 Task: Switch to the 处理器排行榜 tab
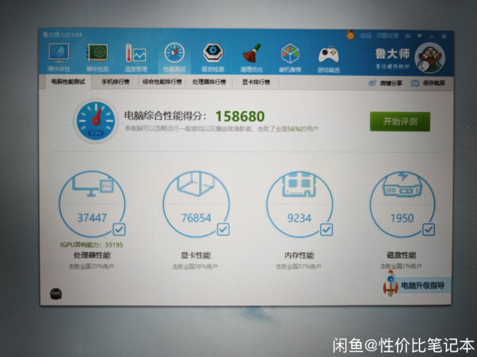coord(209,82)
